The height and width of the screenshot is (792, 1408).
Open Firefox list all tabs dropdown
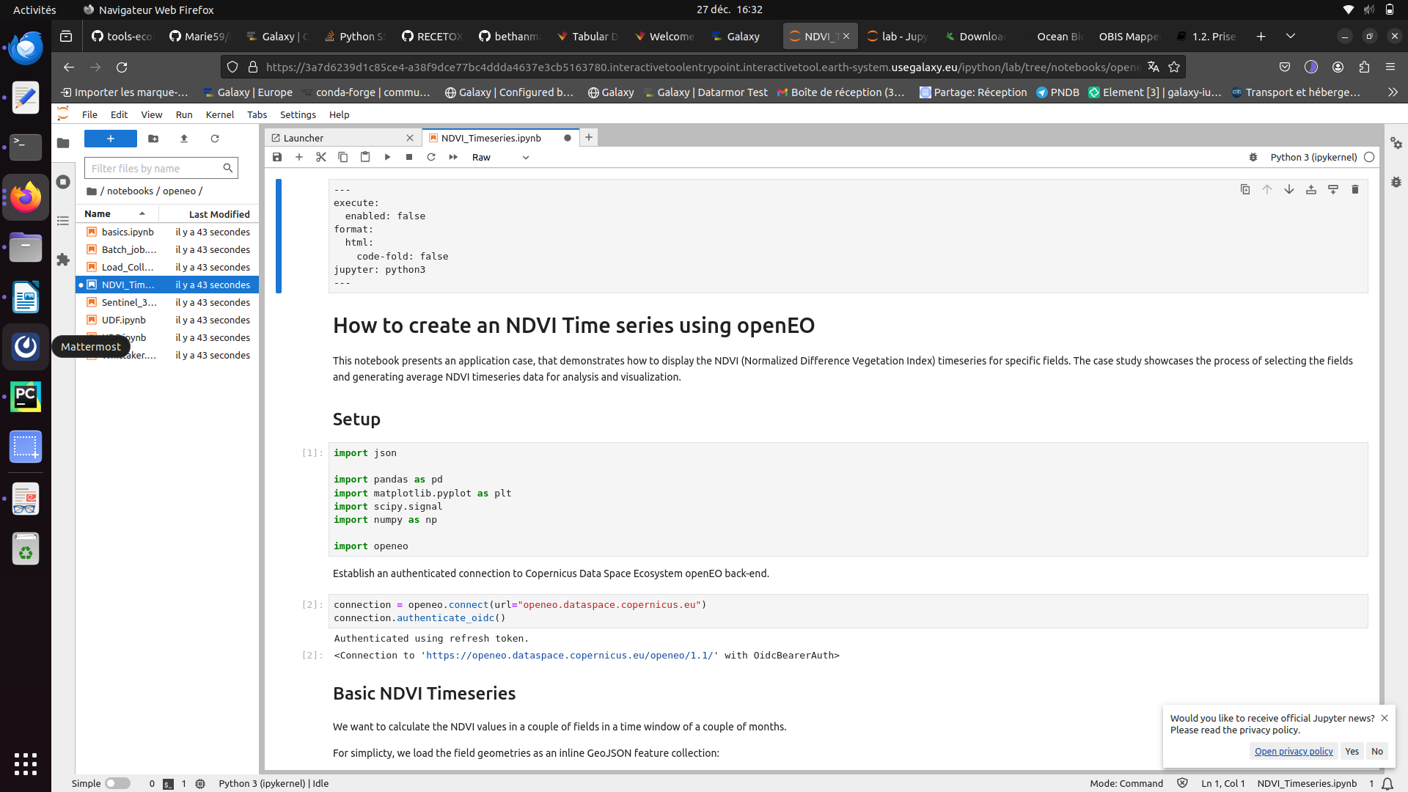pyautogui.click(x=1291, y=36)
